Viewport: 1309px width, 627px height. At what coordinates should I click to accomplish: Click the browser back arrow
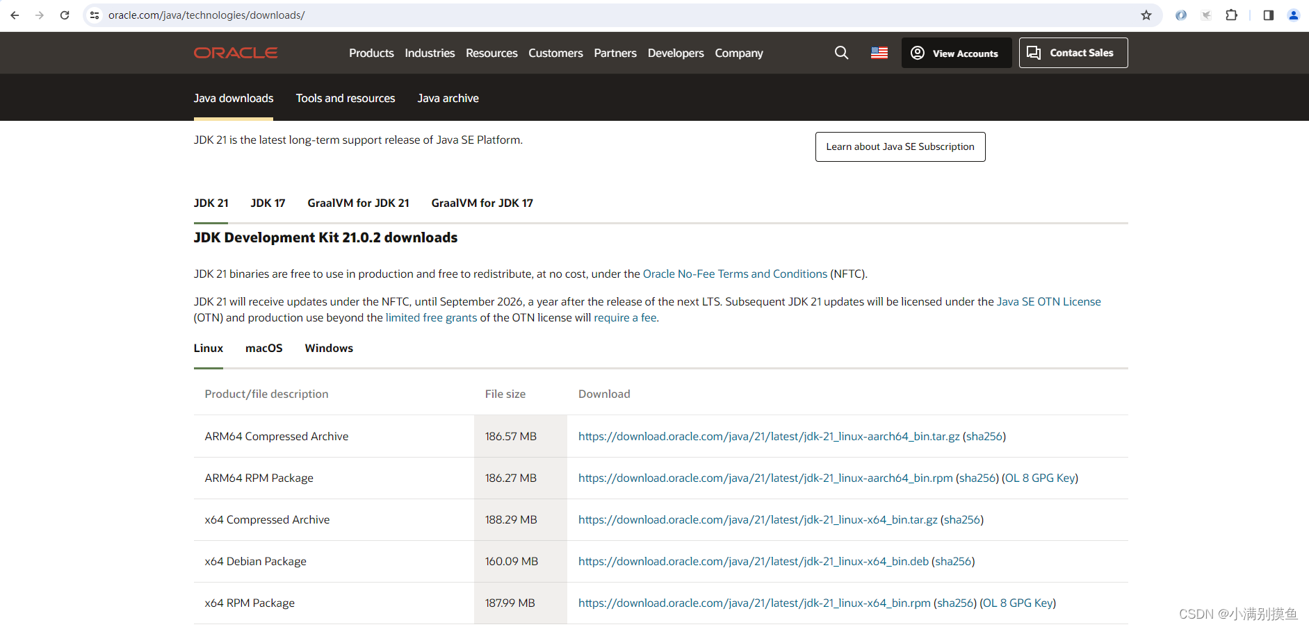15,15
